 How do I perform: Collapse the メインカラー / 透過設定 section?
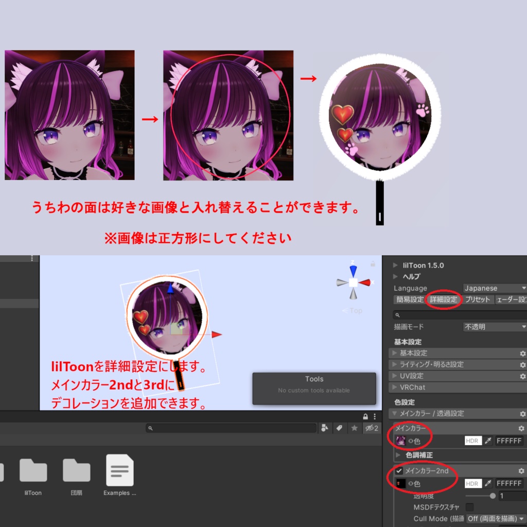(393, 413)
